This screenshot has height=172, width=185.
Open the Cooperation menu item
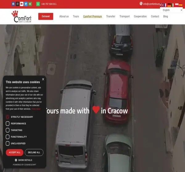(x=140, y=17)
